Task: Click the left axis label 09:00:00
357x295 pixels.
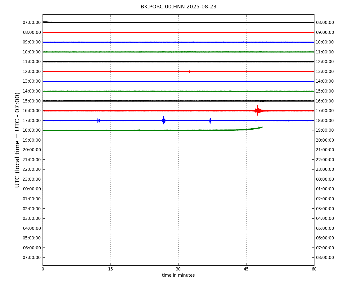Action: click(x=32, y=42)
